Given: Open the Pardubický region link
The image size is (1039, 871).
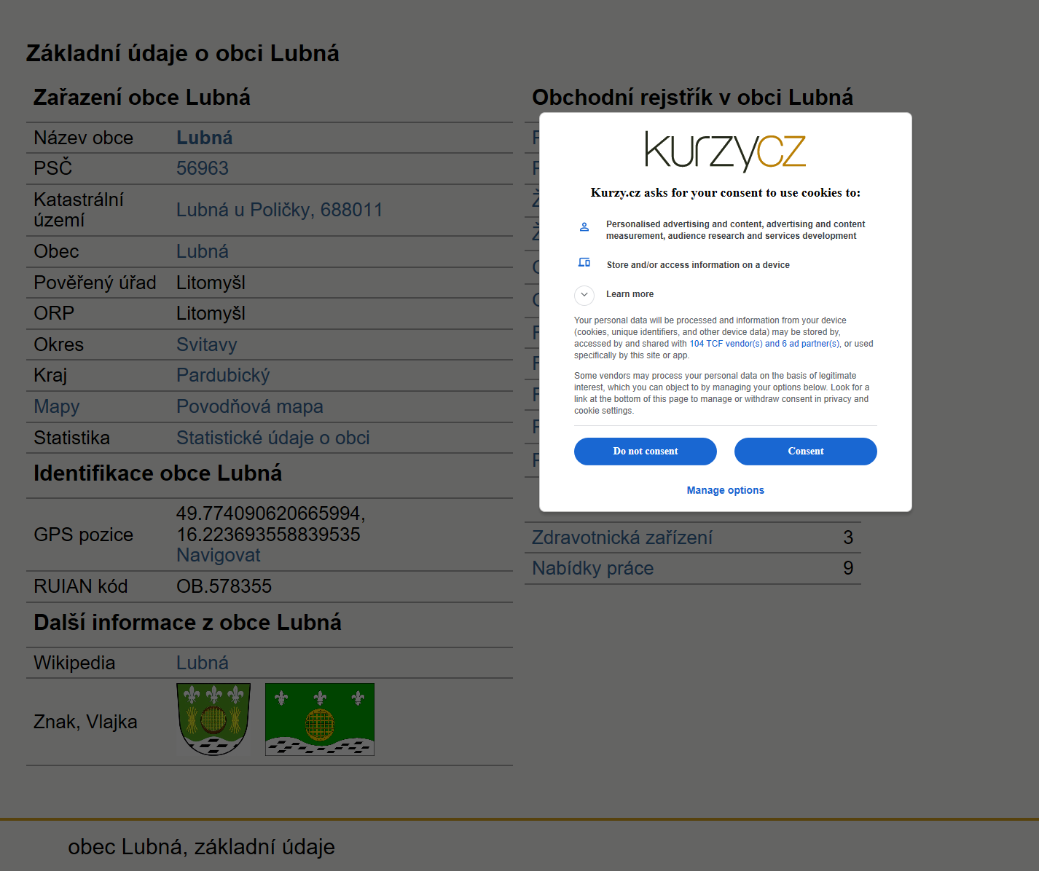Looking at the screenshot, I should pos(223,375).
